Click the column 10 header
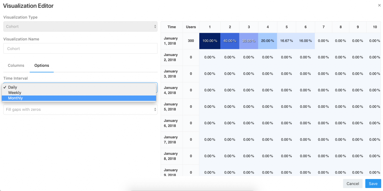 point(375,27)
